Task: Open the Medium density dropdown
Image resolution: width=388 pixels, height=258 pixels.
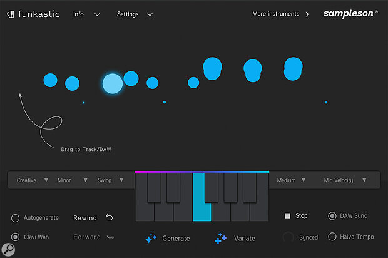Action: 286,180
